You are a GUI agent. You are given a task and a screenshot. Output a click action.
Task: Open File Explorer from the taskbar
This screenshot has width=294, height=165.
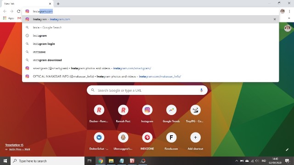[x=111, y=161]
